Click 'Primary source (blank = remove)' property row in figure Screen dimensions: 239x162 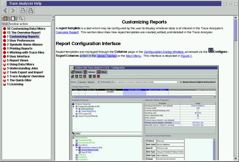pyautogui.click(x=180, y=122)
